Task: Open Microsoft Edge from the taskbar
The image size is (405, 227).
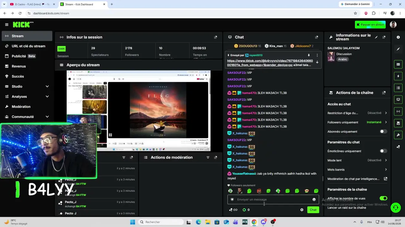Action: click(198, 222)
